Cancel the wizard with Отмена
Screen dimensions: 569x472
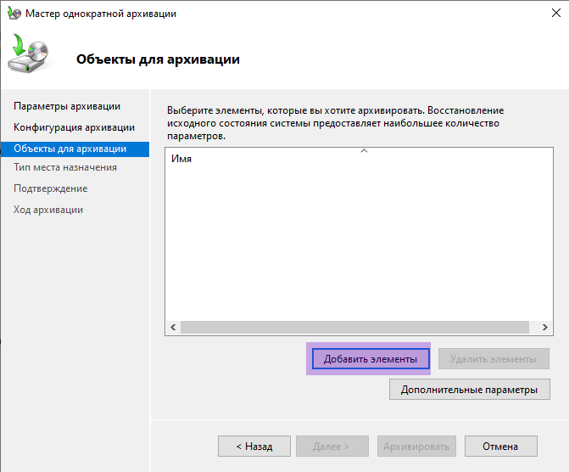tap(501, 447)
